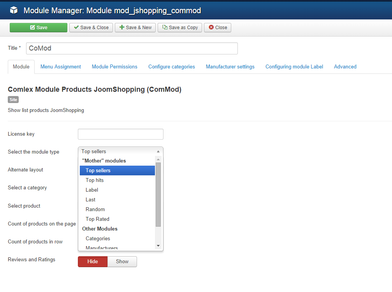Screen dimensions: 392x292
Task: Open the Advanced tab
Action: pyautogui.click(x=345, y=67)
